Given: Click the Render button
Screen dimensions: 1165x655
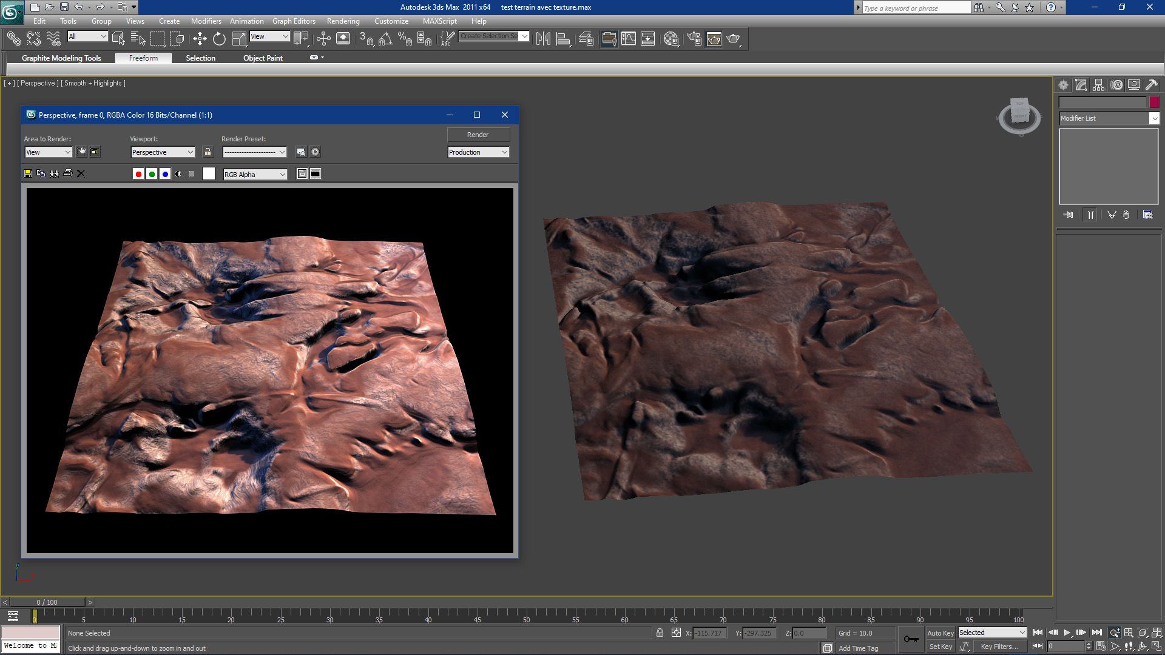Looking at the screenshot, I should pos(478,134).
